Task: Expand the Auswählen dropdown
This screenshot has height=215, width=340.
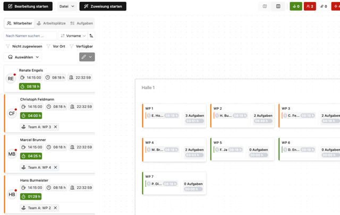Action: click(x=23, y=57)
